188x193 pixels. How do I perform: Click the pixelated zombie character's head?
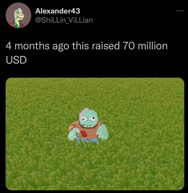tap(89, 118)
